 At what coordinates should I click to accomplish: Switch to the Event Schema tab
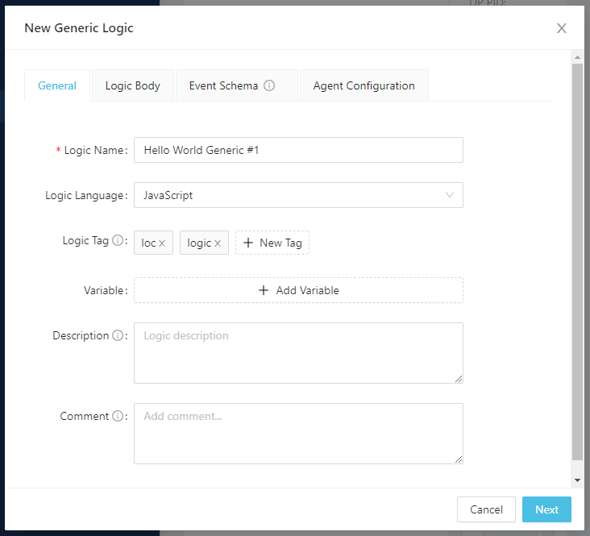point(224,85)
